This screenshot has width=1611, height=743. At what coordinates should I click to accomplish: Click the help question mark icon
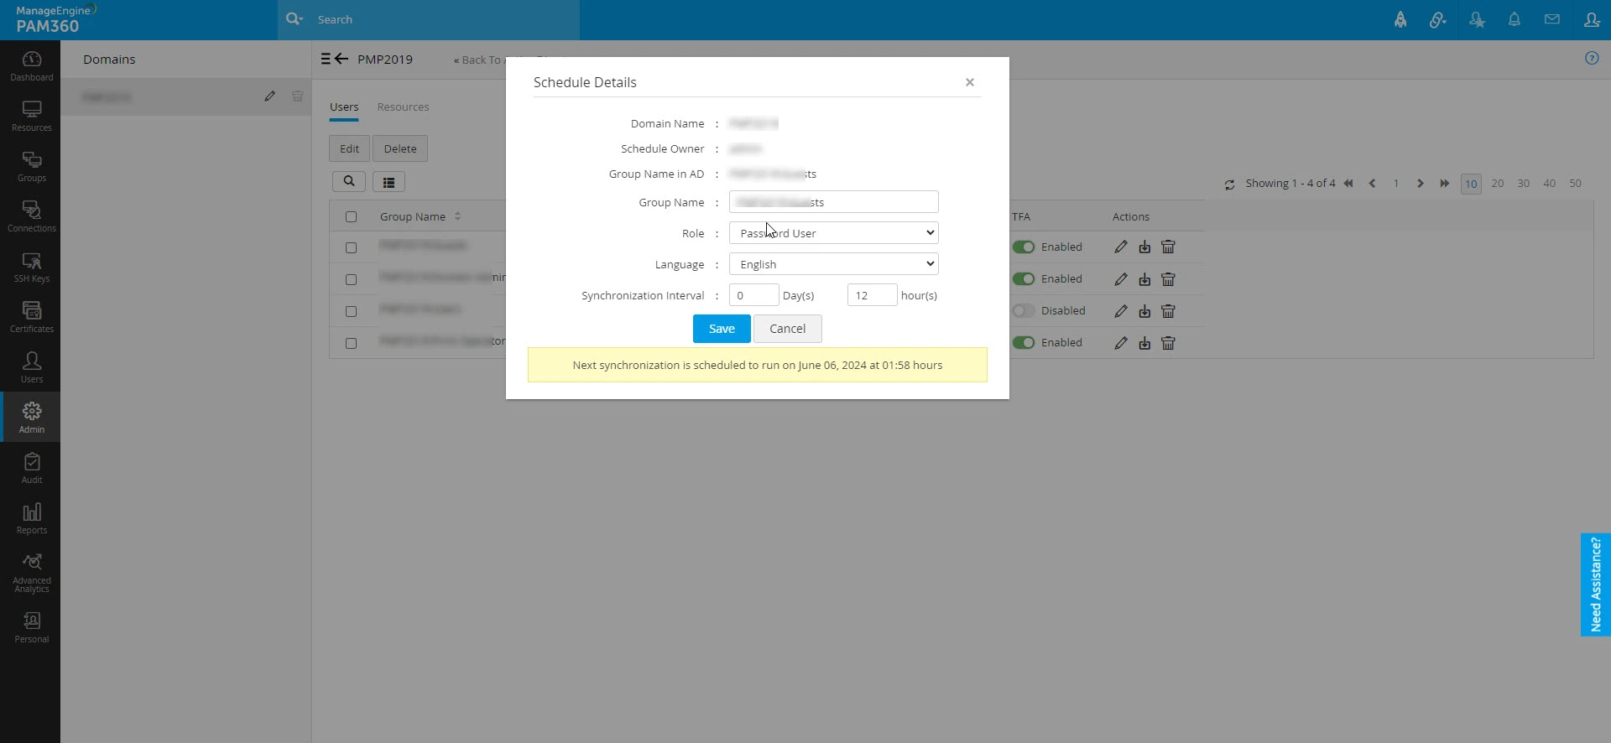[x=1592, y=58]
